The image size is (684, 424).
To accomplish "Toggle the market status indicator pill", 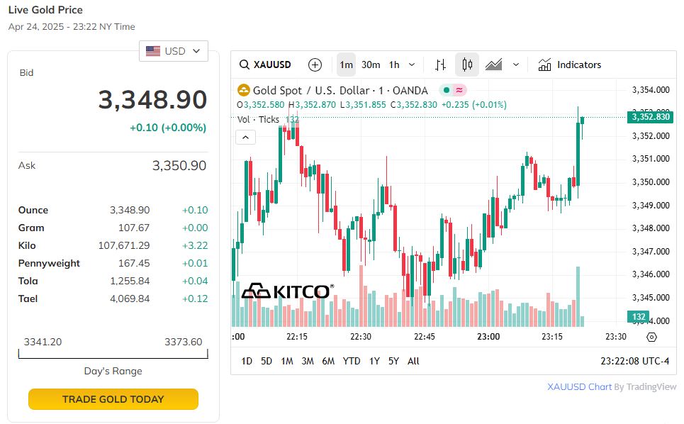I will tap(452, 90).
